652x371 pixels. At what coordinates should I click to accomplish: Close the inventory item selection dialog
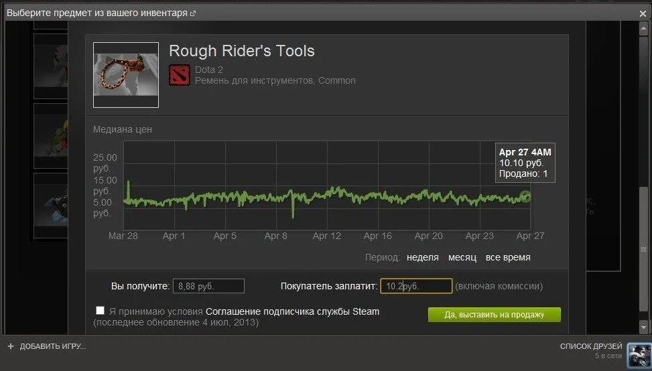643,13
